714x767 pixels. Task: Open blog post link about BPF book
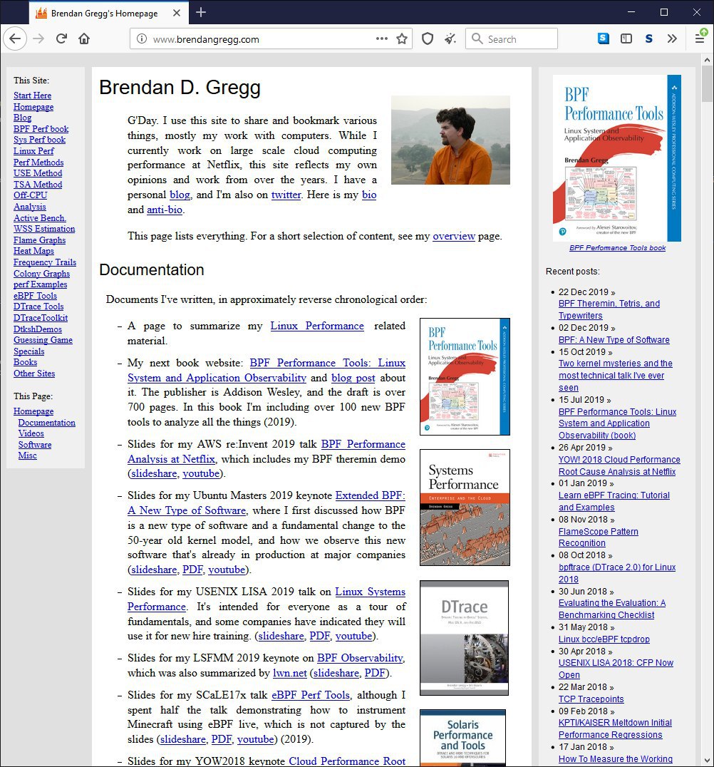pyautogui.click(x=353, y=378)
